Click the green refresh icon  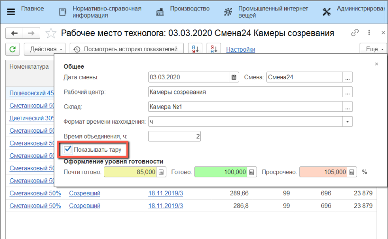click(x=13, y=49)
